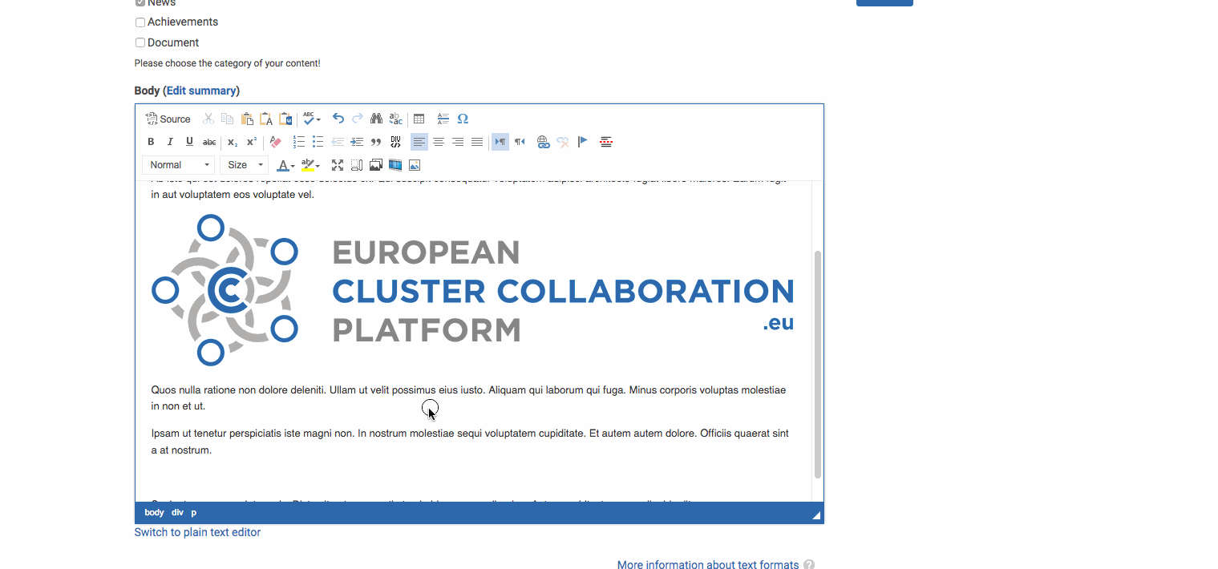Toggle italic formatting
The height and width of the screenshot is (569, 1218).
point(170,142)
